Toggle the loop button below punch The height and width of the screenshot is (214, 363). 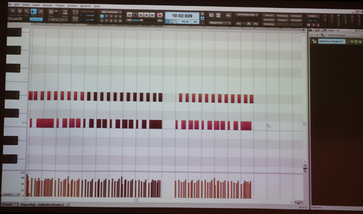[x=75, y=19]
